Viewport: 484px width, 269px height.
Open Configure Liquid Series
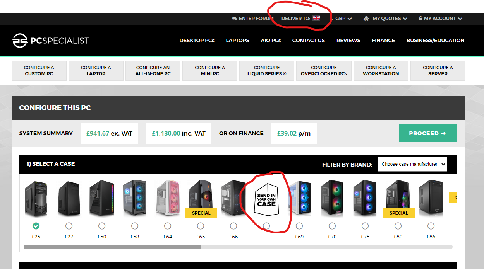pyautogui.click(x=267, y=71)
